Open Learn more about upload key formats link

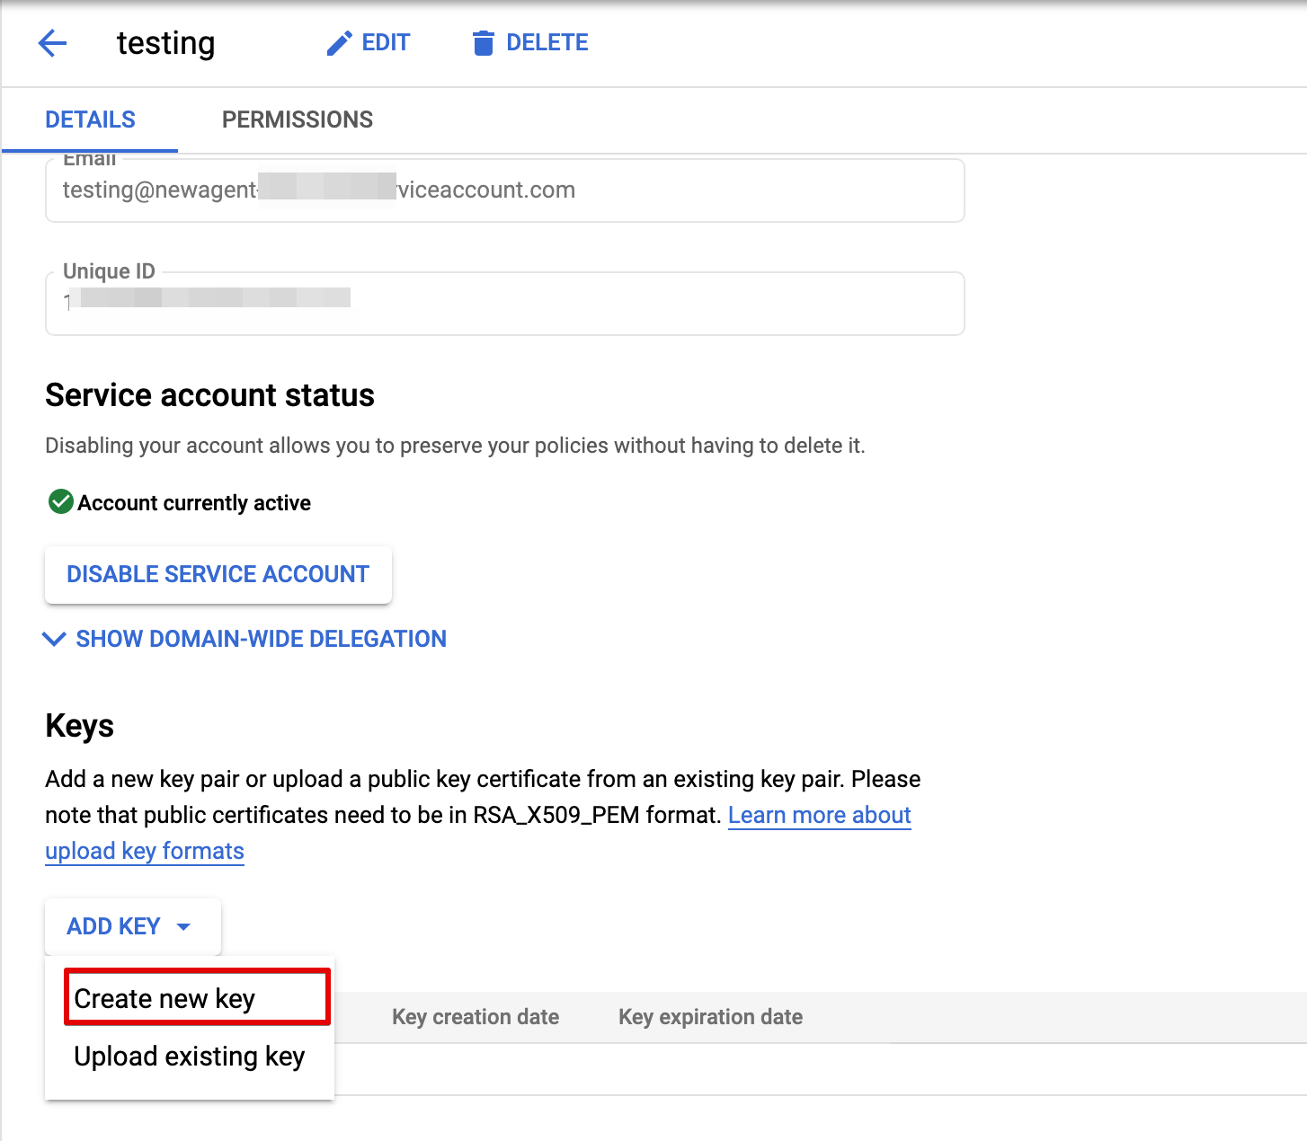819,815
